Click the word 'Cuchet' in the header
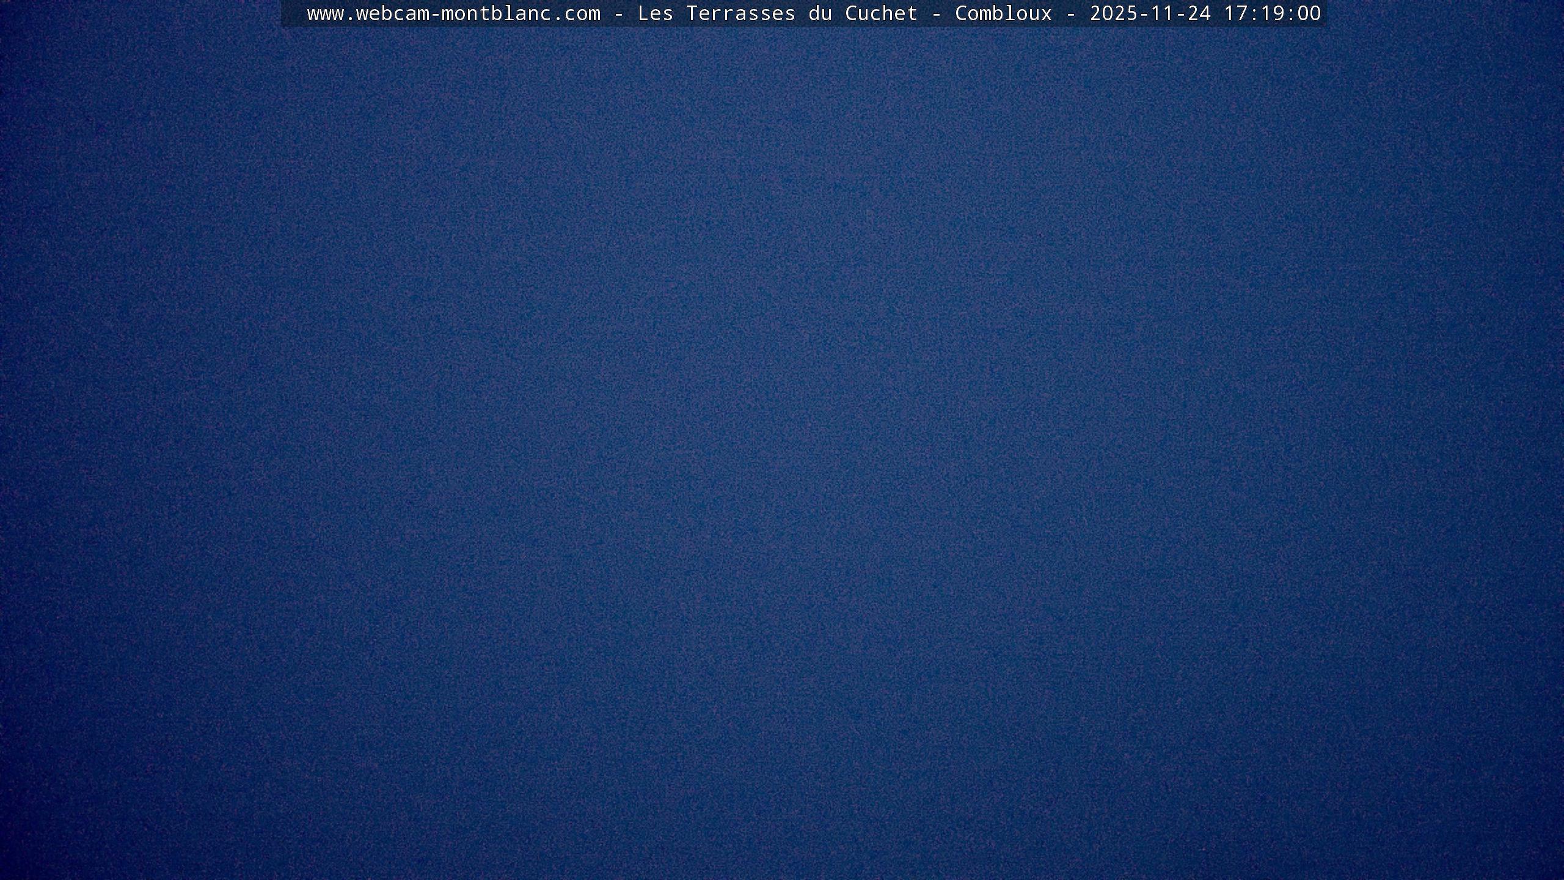 tap(881, 13)
